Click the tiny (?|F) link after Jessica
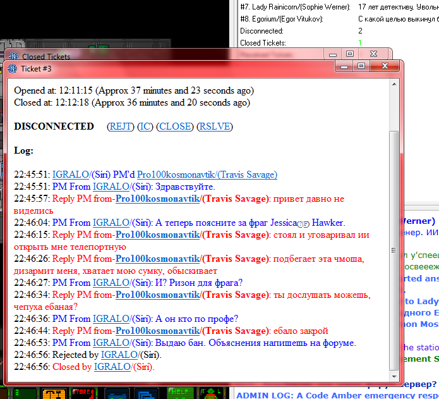Screen dimensions: 439x399 tap(303, 224)
